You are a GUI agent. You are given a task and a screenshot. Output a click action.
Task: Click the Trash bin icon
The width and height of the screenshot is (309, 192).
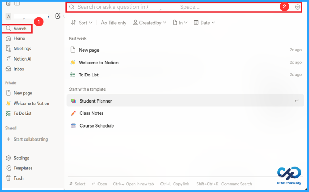8,178
